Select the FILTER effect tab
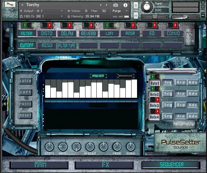Viewport: 207px width, 173px height. pos(26,34)
